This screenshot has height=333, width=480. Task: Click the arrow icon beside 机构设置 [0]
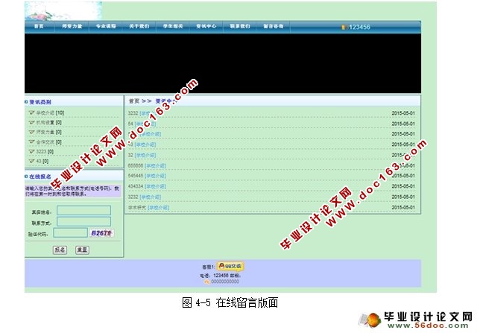(x=31, y=122)
